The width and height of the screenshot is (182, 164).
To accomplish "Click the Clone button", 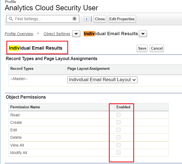I will point(100,19).
